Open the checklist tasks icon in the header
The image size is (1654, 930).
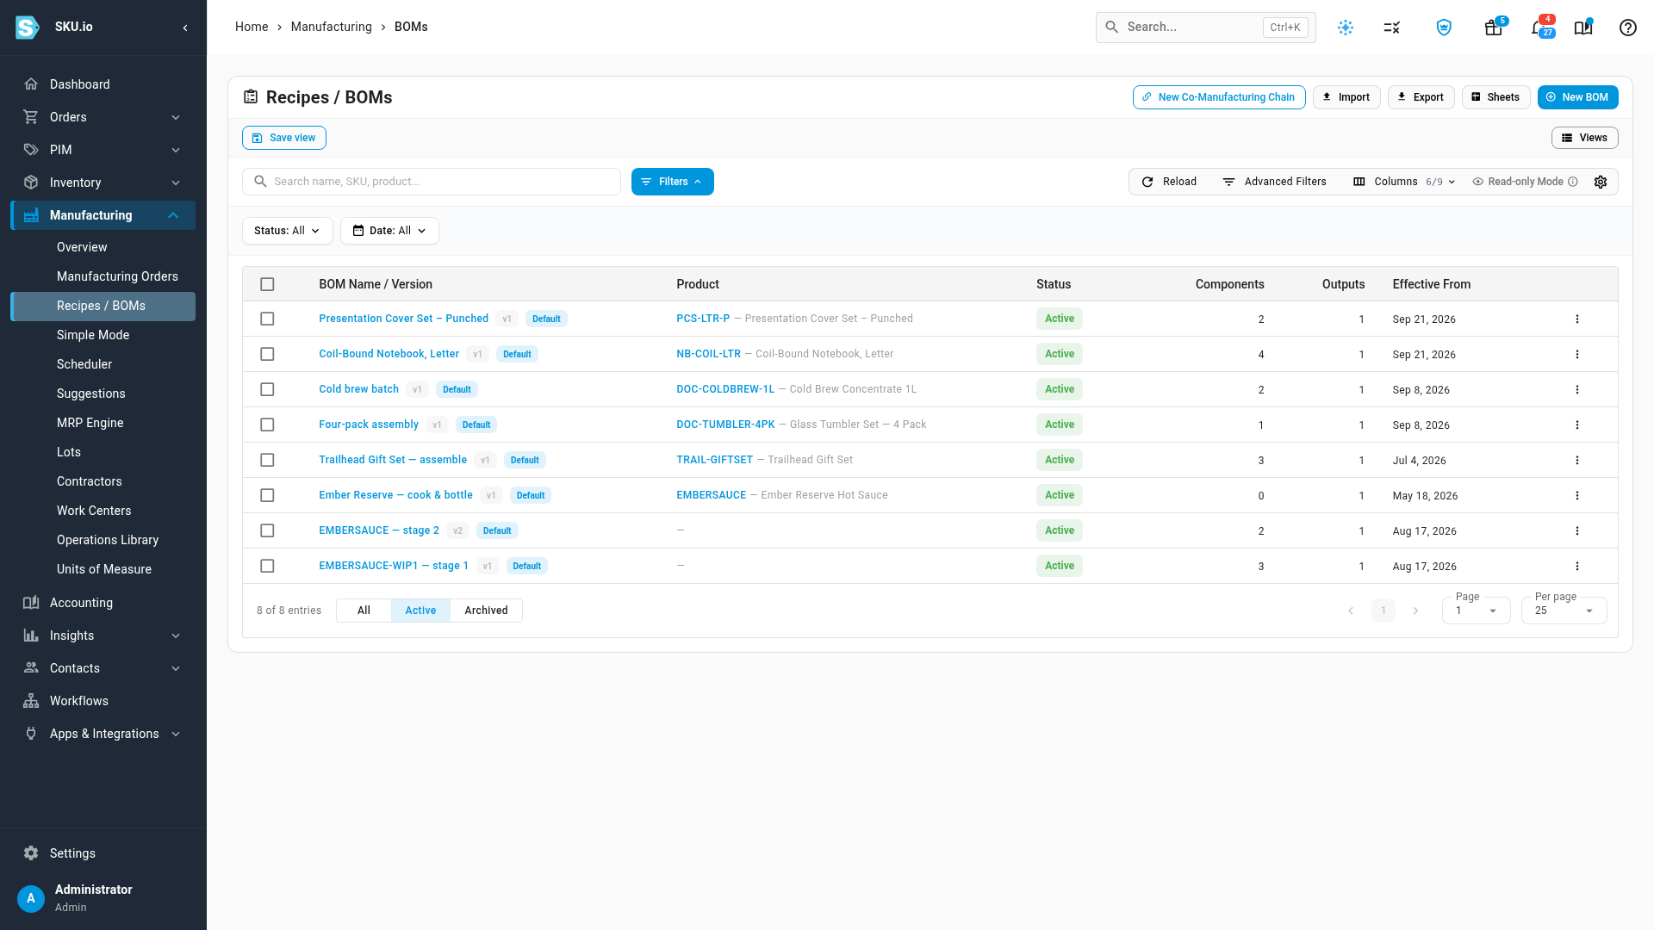point(1392,28)
